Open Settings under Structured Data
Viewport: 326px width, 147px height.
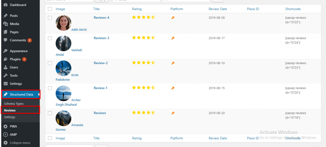click(10, 117)
